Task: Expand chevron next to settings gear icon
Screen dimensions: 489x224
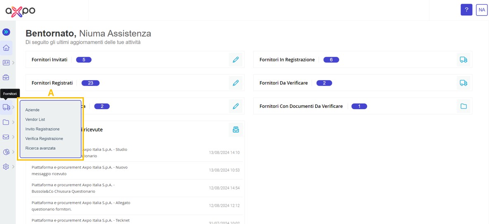Action: 13,167
